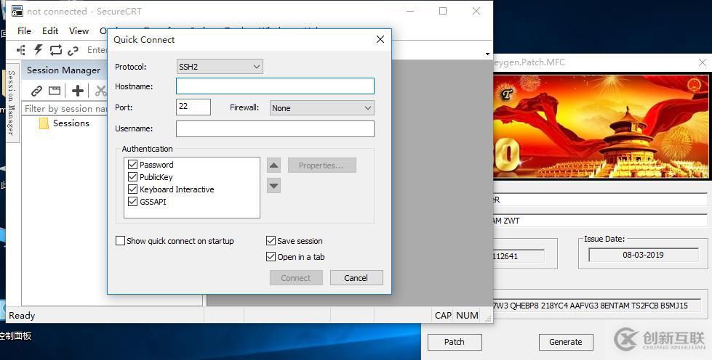
Task: Open the File menu
Action: (x=24, y=30)
